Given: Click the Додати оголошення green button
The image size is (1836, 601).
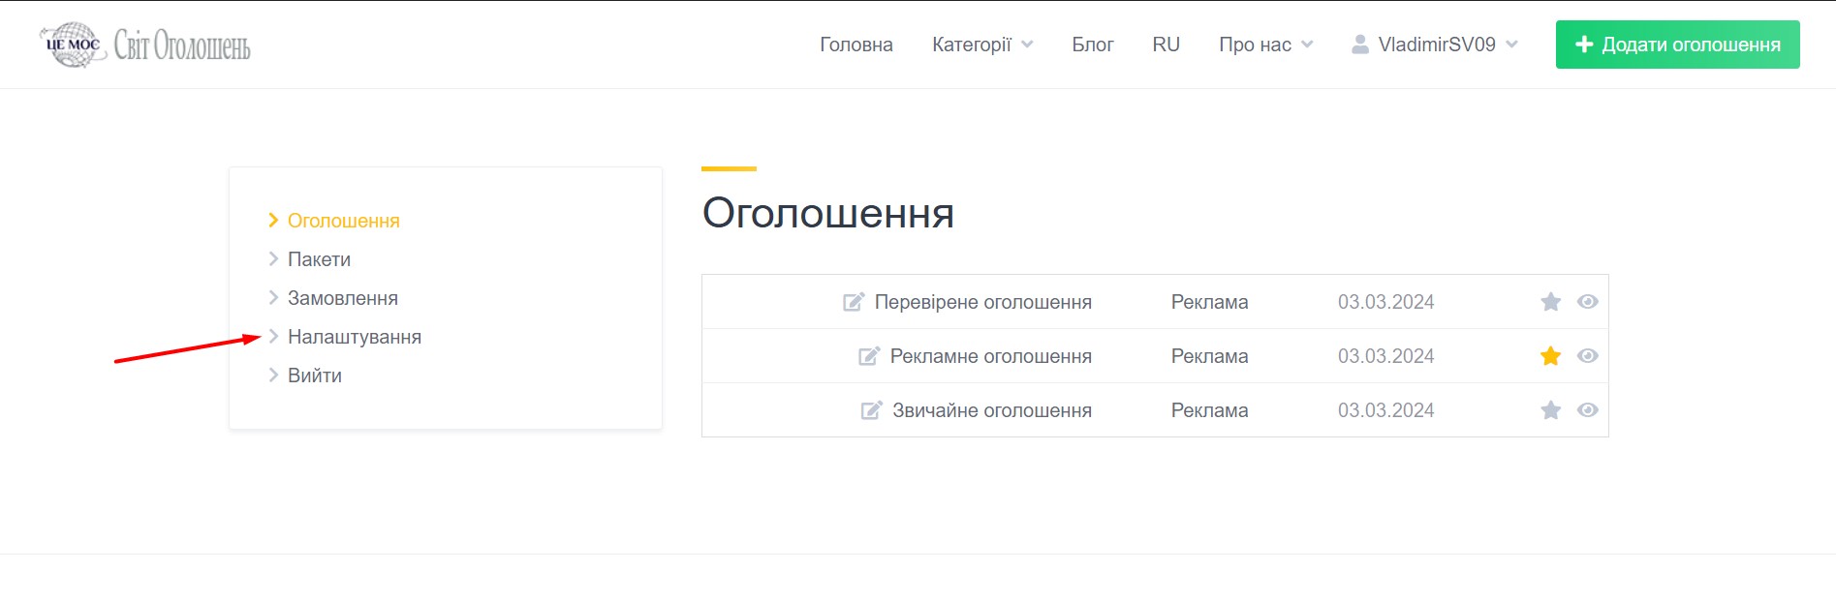Looking at the screenshot, I should click(1677, 45).
